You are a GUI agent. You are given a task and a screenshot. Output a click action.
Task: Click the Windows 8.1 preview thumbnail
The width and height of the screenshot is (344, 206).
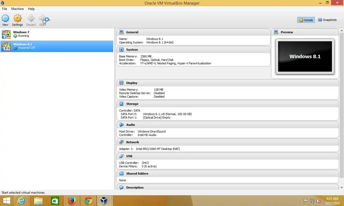[x=305, y=56]
